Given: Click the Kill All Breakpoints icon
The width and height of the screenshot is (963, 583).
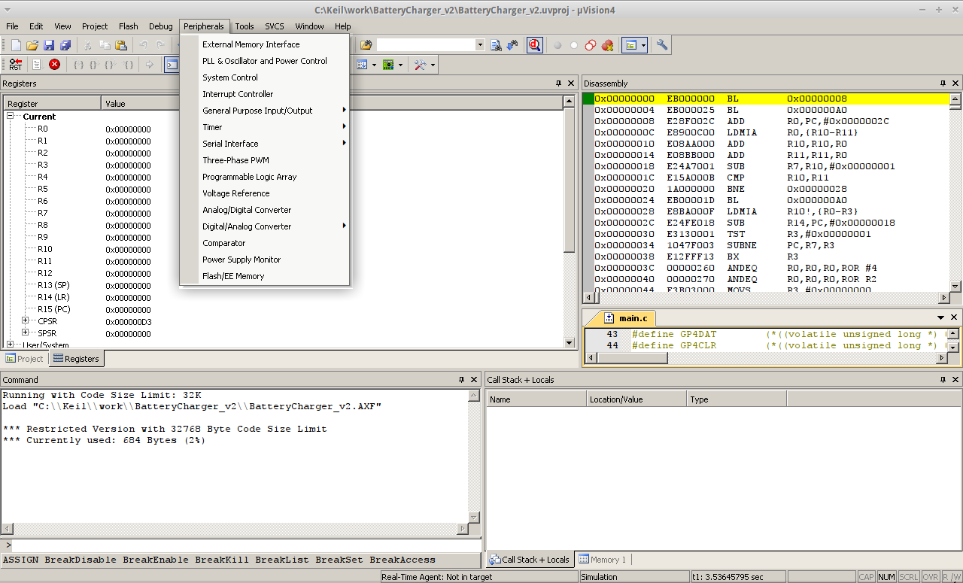Looking at the screenshot, I should pyautogui.click(x=607, y=45).
